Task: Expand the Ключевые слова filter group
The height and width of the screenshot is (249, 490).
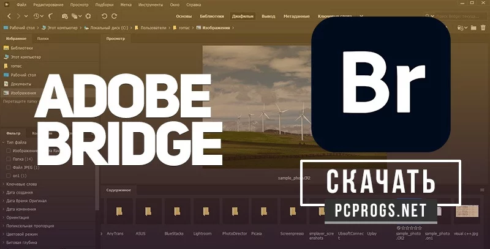Action: point(4,184)
